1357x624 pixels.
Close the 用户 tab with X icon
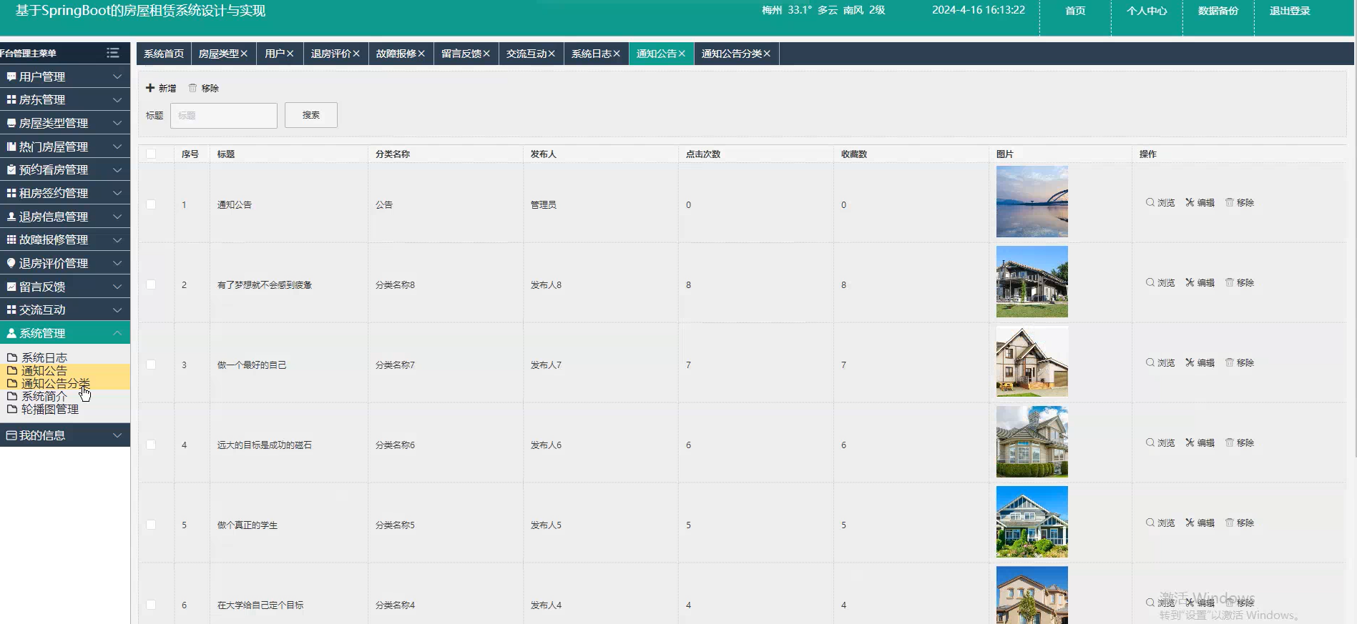[x=290, y=54]
